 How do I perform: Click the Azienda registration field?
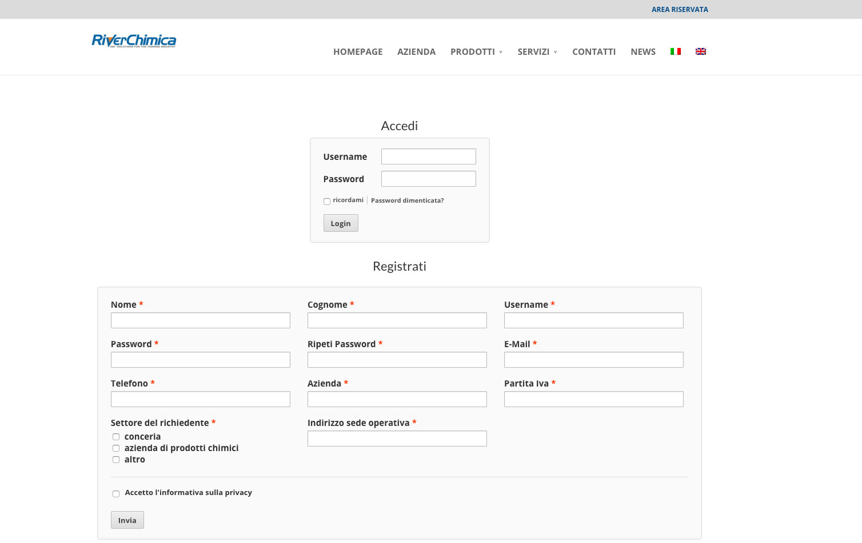[397, 399]
